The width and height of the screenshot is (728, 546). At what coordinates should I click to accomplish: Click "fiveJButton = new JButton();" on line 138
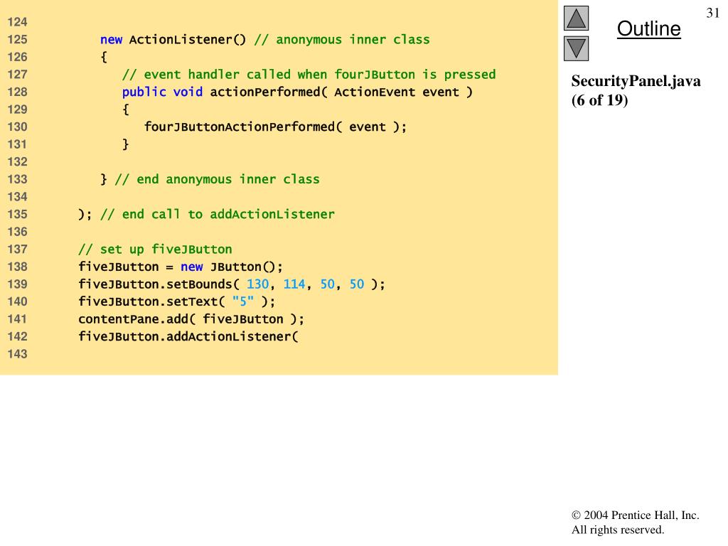(x=180, y=267)
